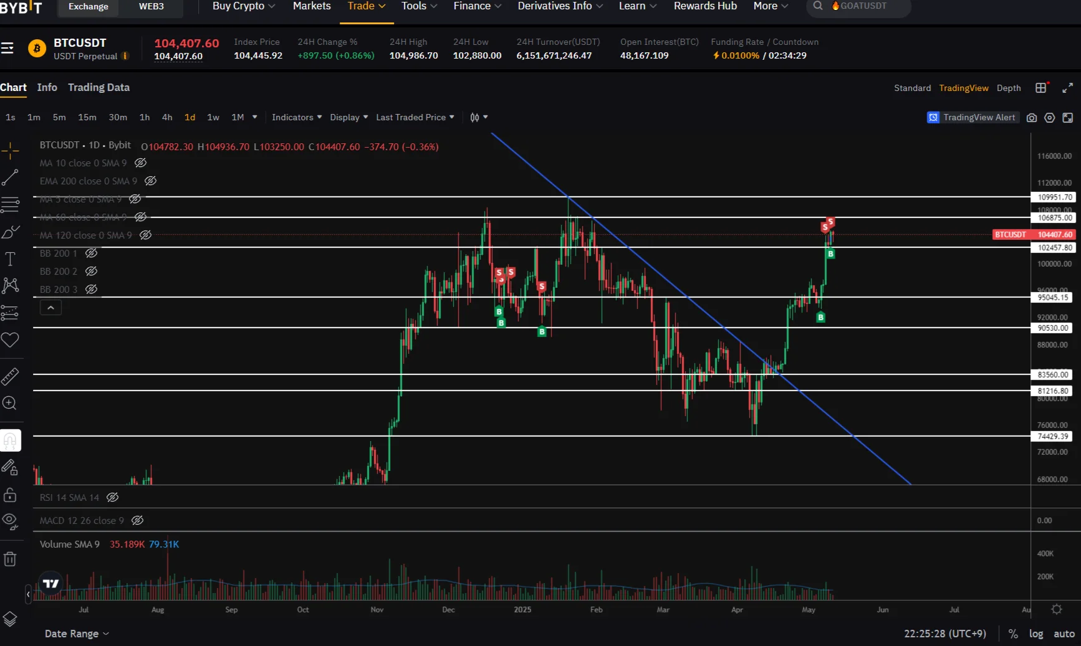Image resolution: width=1081 pixels, height=646 pixels.
Task: Select the trend line drawing tool
Action: [10, 178]
